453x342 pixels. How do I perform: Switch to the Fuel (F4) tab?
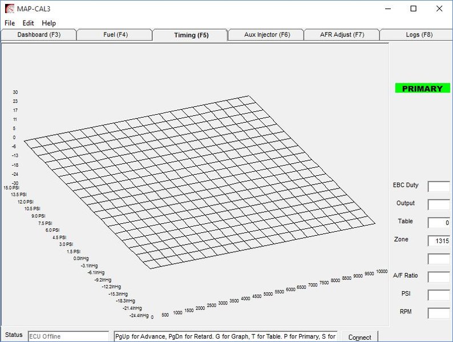pos(115,35)
